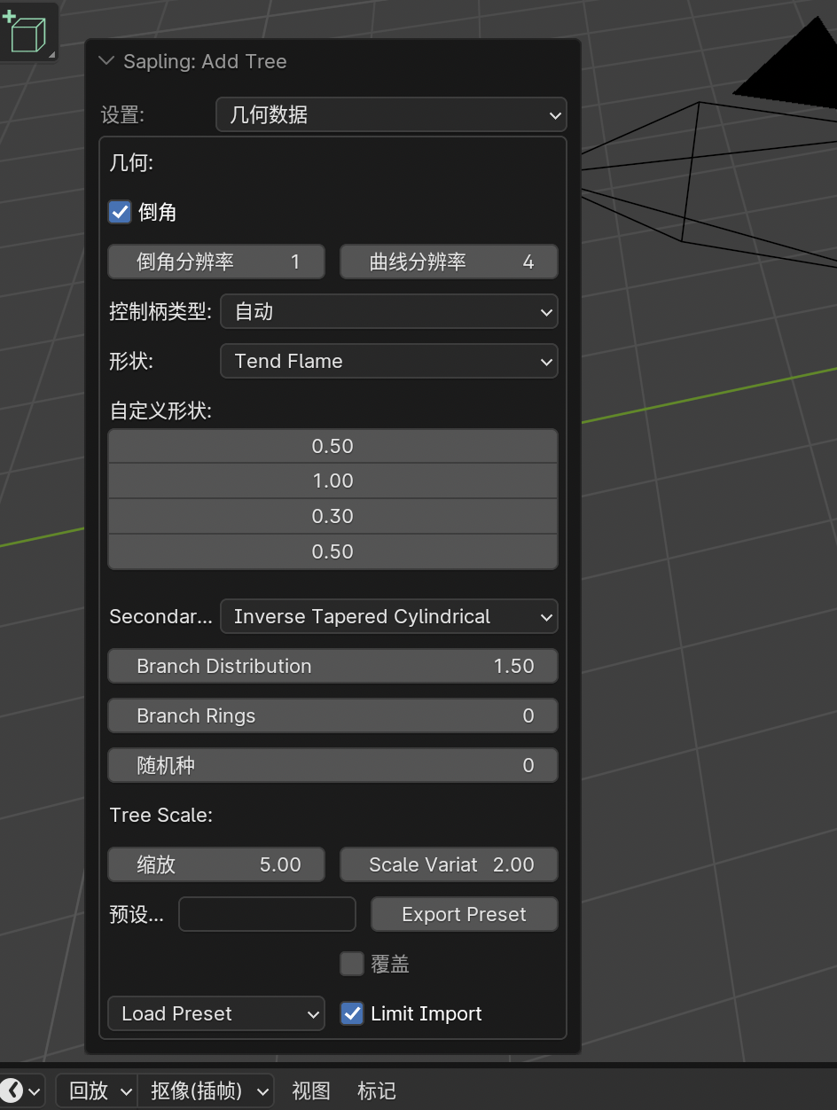Image resolution: width=837 pixels, height=1110 pixels.
Task: Open the 视图 menu in the bottom bar
Action: tap(310, 1090)
